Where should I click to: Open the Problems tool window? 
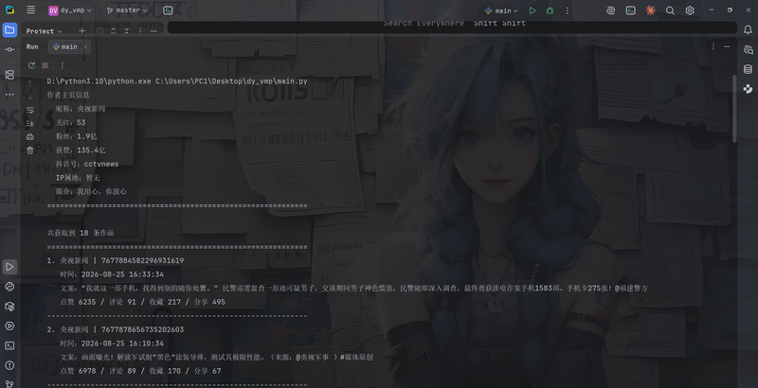coord(9,365)
